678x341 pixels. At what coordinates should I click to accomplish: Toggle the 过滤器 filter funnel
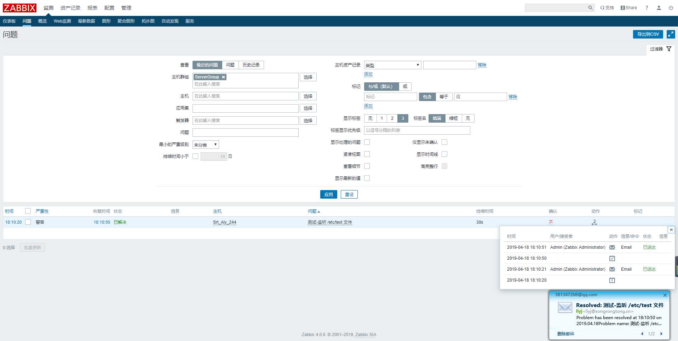pos(669,49)
